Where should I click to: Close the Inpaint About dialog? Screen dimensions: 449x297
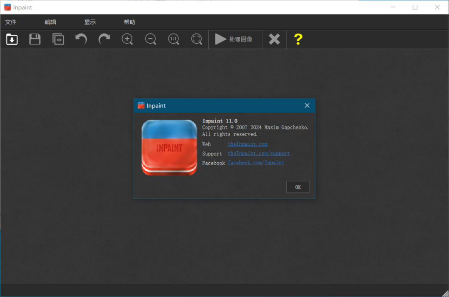(x=307, y=106)
